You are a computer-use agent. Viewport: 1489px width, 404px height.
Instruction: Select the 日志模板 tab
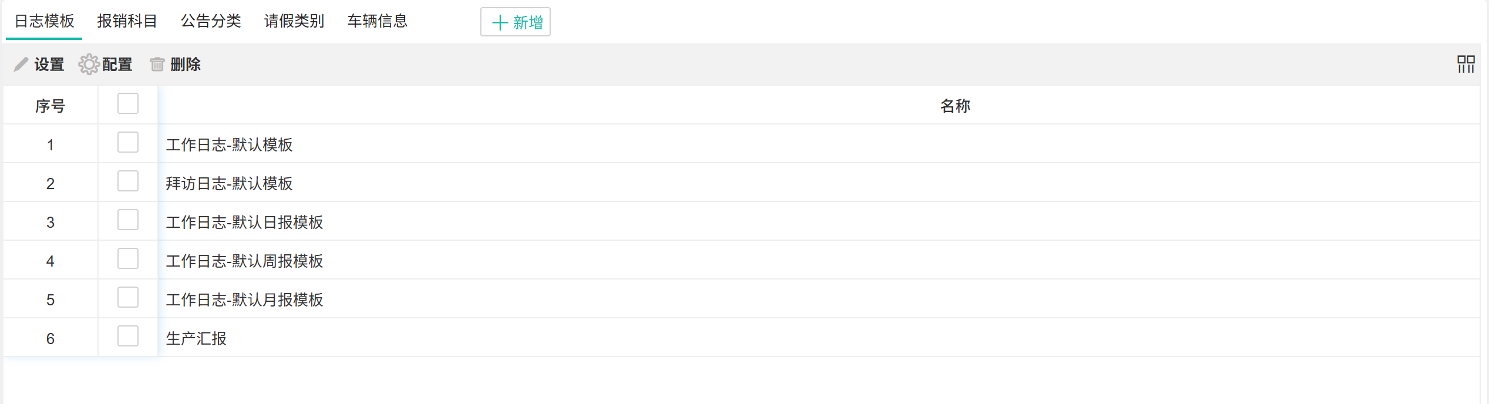point(44,21)
